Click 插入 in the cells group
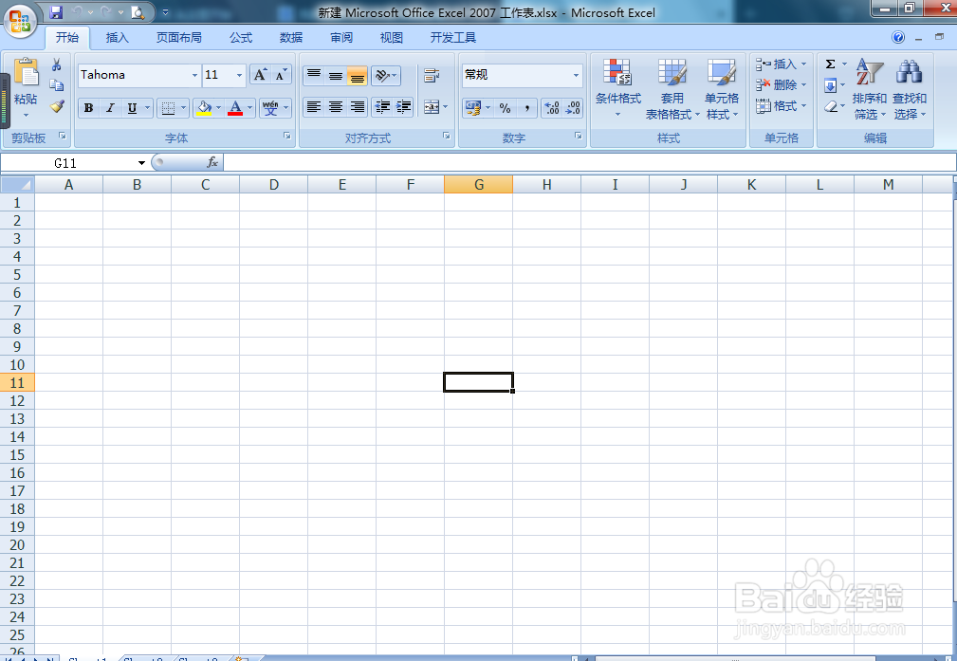The image size is (957, 661). (x=782, y=64)
